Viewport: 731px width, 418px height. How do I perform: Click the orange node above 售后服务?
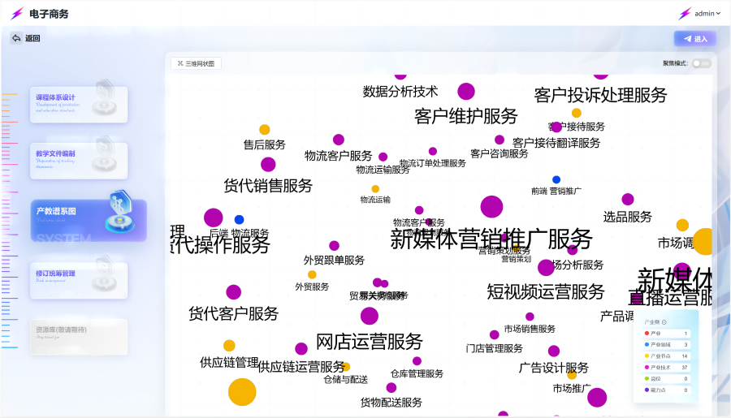tap(265, 130)
